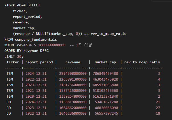Click the market_cap column header
Viewport: 172px width, 120px height.
[105, 62]
